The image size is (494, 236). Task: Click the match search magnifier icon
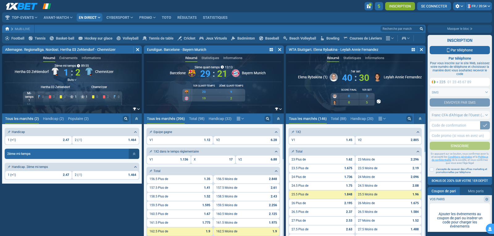(x=421, y=29)
